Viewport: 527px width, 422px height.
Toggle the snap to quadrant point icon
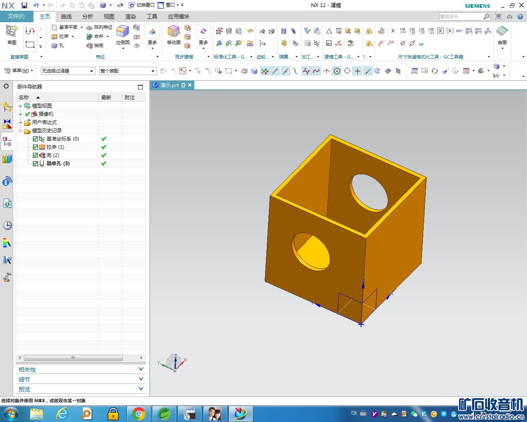(347, 71)
